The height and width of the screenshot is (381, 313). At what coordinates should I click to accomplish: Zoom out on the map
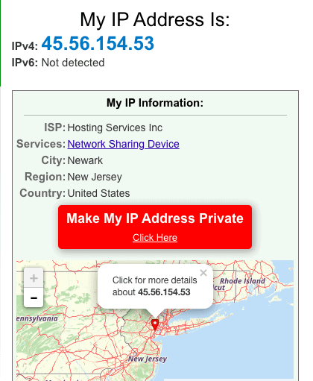[x=34, y=297]
